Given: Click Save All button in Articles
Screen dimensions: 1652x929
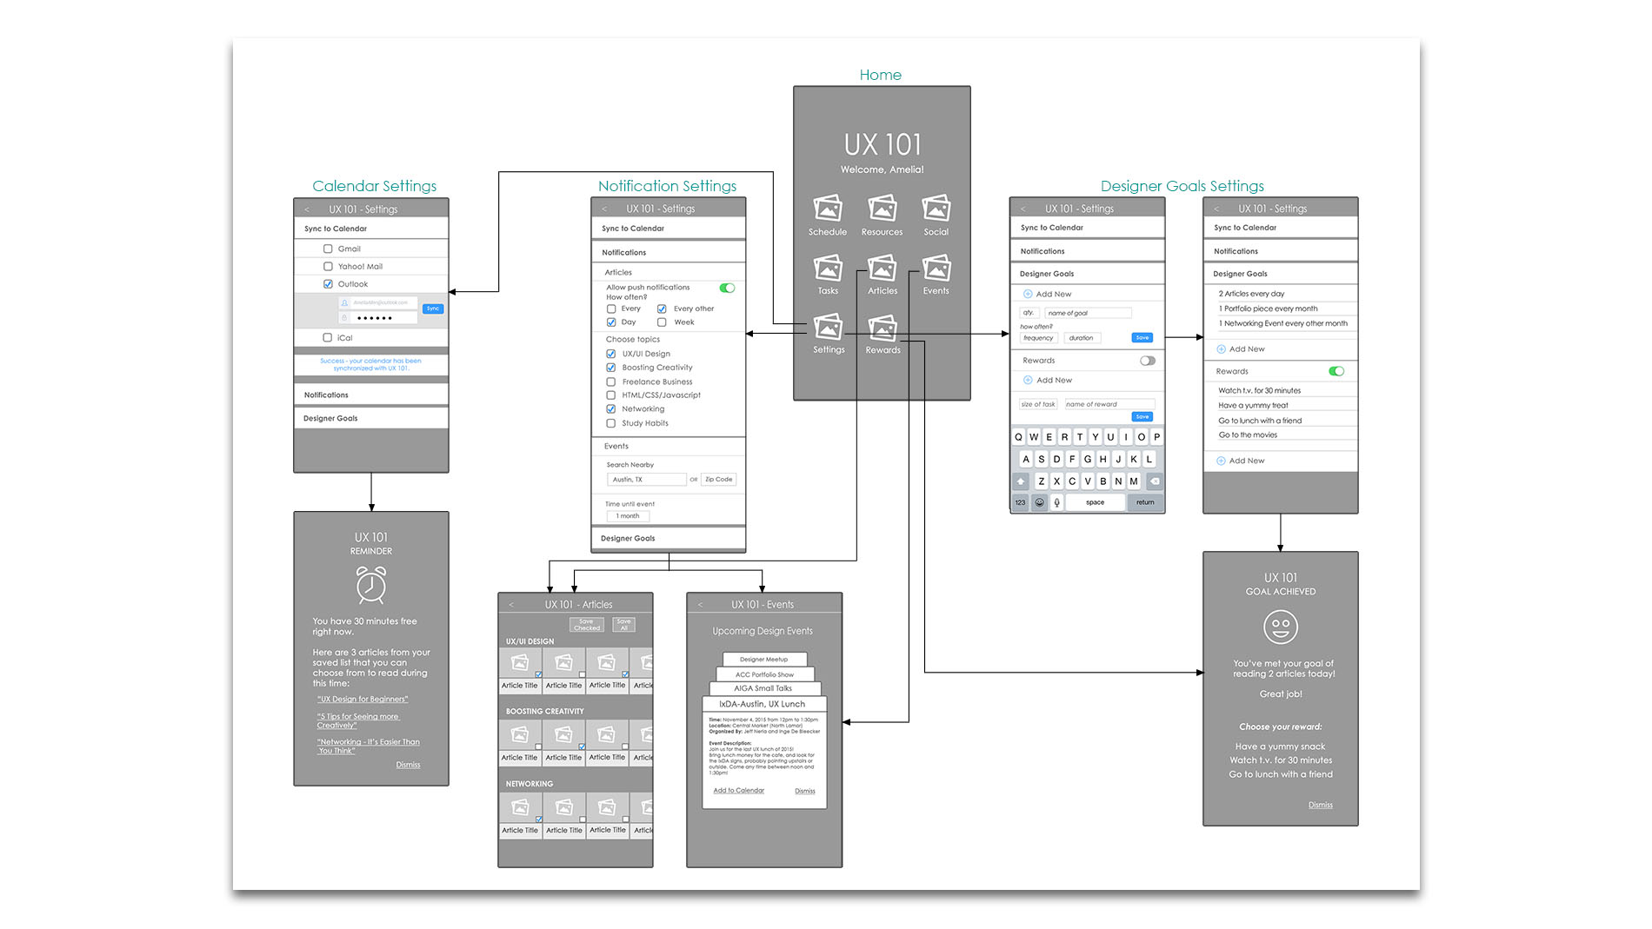Looking at the screenshot, I should tap(623, 625).
